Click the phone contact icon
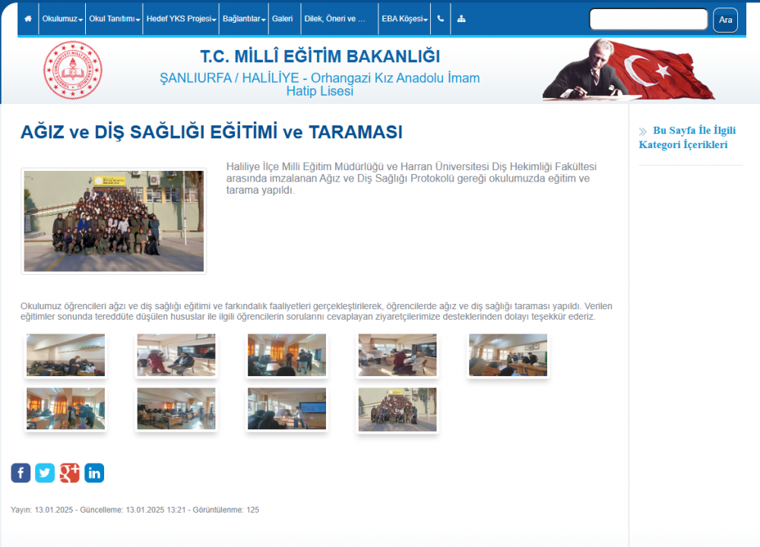The image size is (760, 547). pos(441,19)
